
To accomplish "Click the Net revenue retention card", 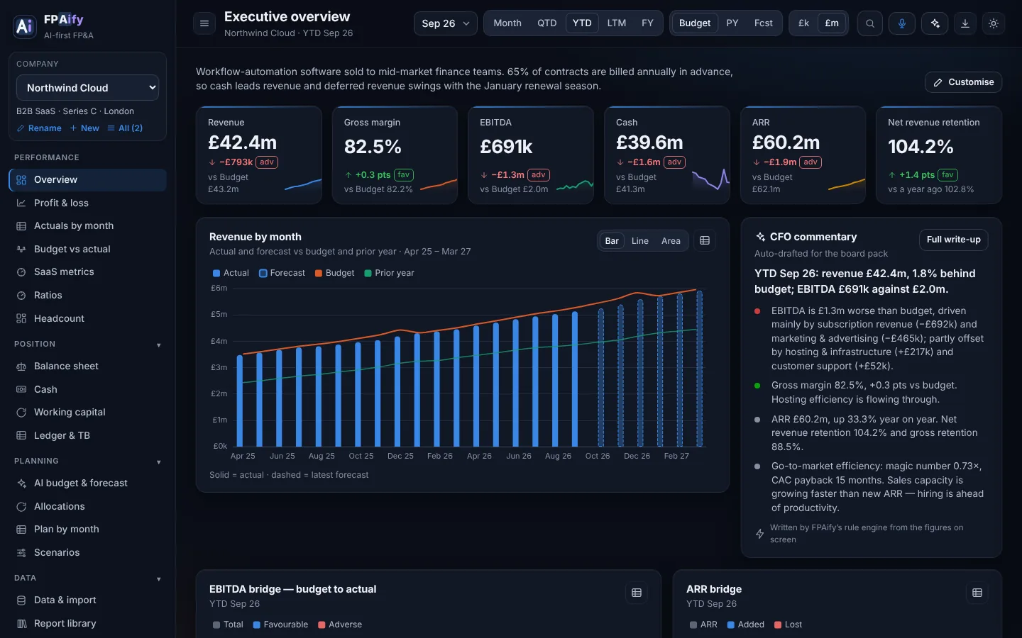I will [x=939, y=155].
